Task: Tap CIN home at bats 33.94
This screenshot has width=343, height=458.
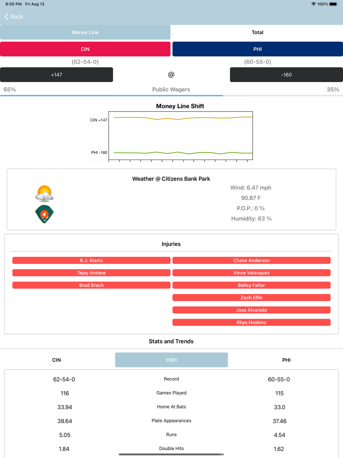Action: pyautogui.click(x=65, y=407)
